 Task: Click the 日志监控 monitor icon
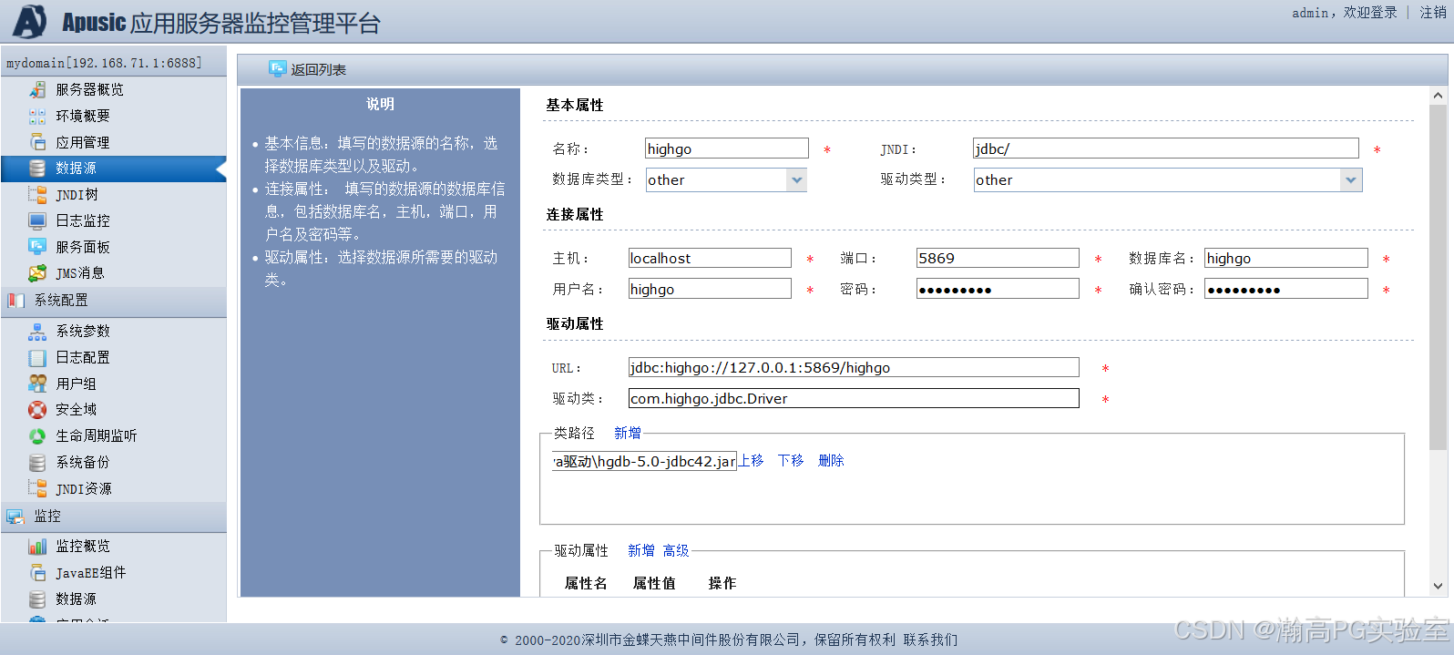point(37,220)
